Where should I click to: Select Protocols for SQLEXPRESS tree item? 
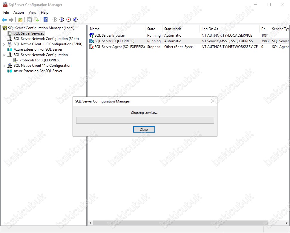point(40,60)
